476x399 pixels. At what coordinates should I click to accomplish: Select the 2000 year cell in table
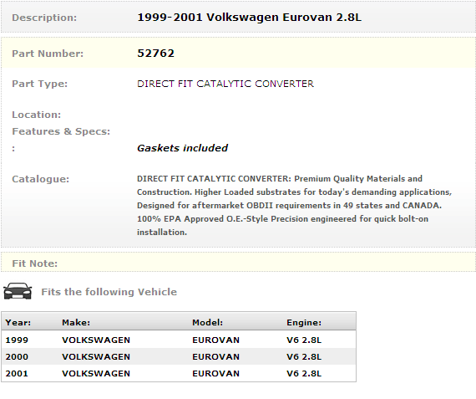[17, 356]
